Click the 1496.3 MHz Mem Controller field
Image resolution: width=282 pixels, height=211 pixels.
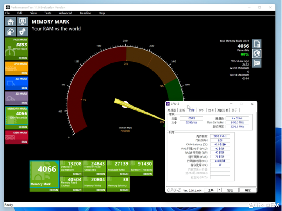[237, 122]
